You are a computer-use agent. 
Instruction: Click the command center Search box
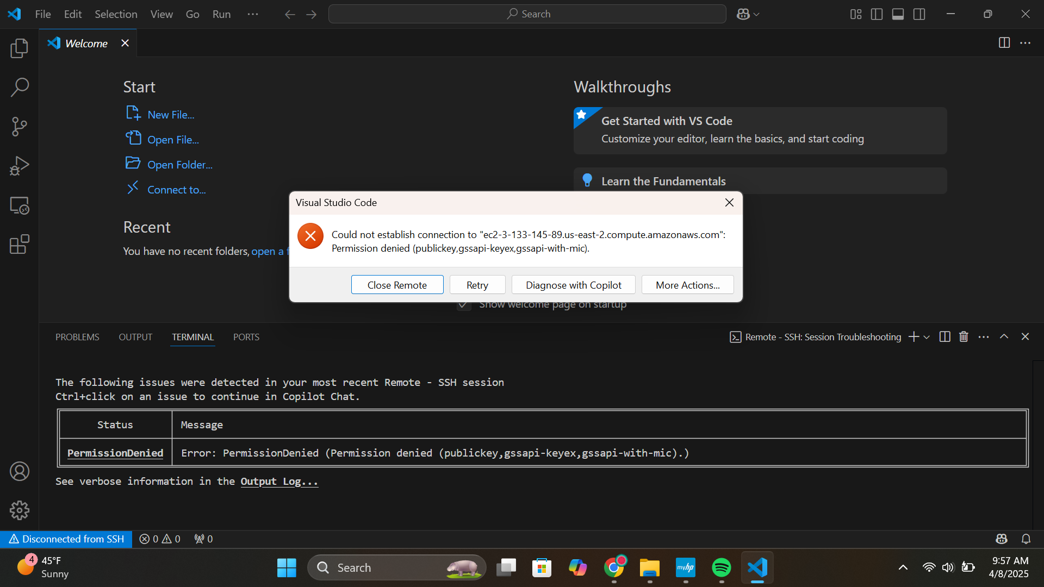pyautogui.click(x=527, y=14)
